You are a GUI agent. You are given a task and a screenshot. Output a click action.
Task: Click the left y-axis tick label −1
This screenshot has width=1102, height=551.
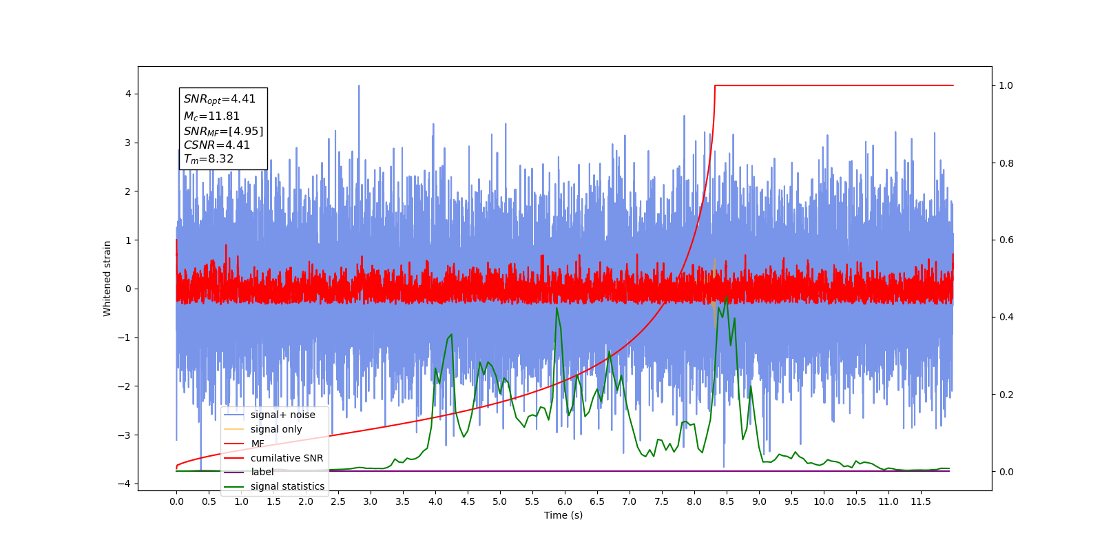125,337
